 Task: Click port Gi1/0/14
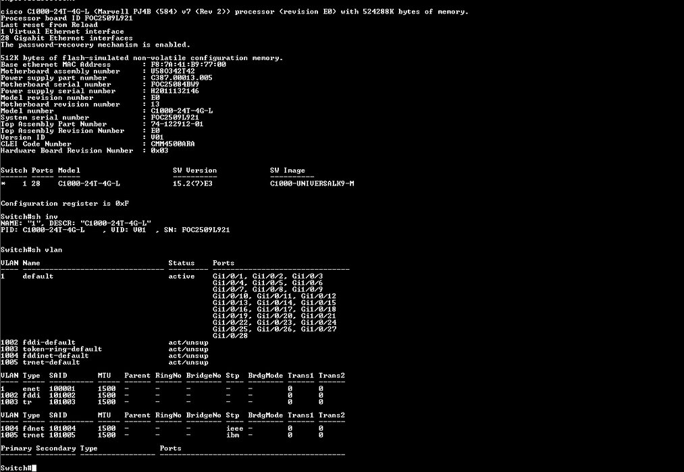pos(274,303)
